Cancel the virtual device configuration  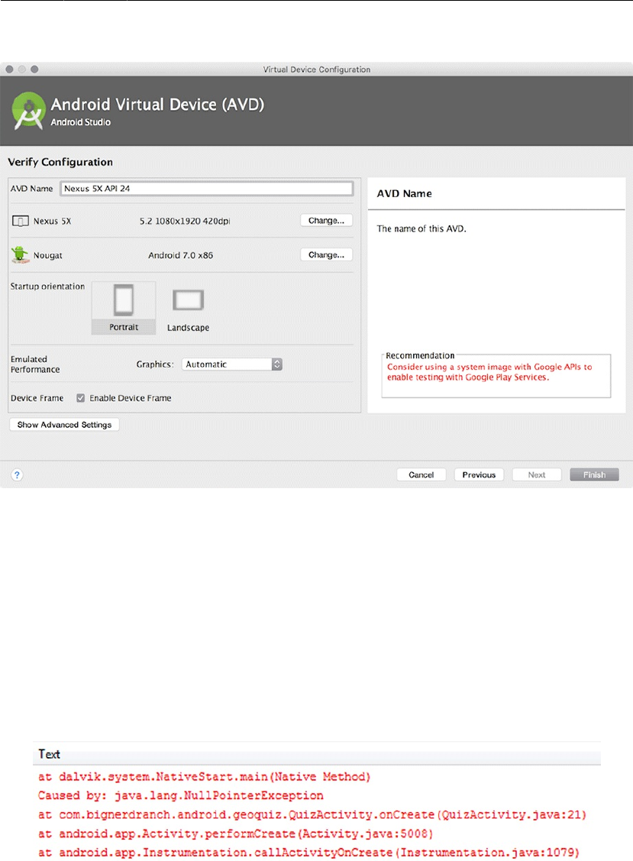pos(421,475)
